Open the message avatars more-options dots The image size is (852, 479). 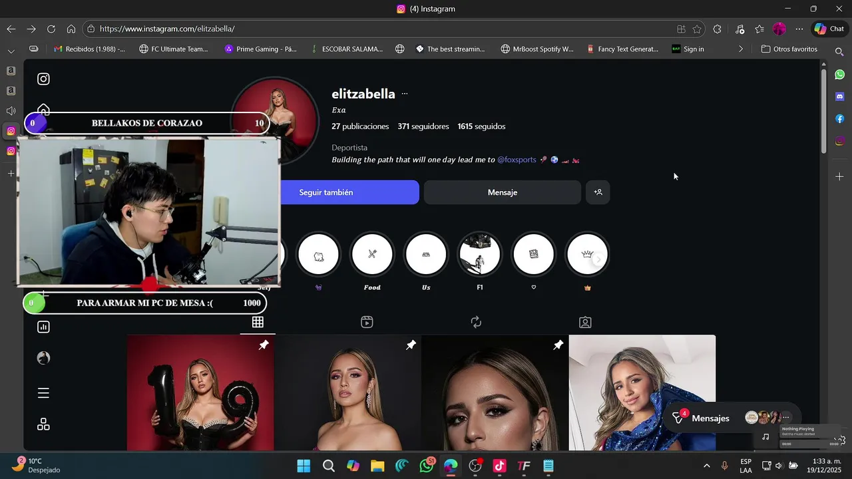[x=786, y=418]
